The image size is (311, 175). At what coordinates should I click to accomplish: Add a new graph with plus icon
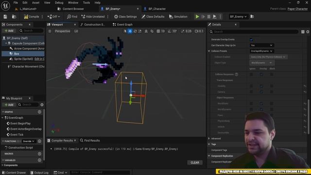[39, 112]
